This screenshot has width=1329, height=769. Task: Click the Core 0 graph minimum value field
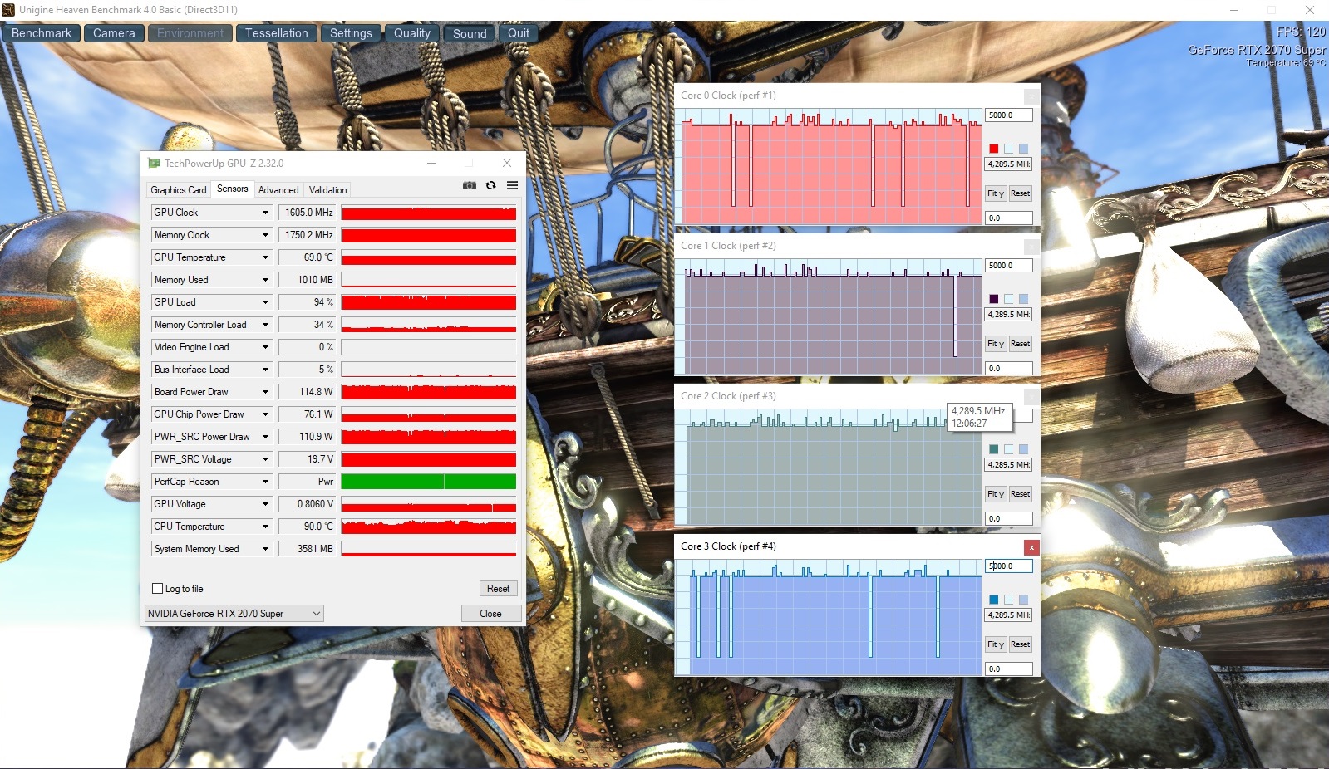pos(1009,218)
